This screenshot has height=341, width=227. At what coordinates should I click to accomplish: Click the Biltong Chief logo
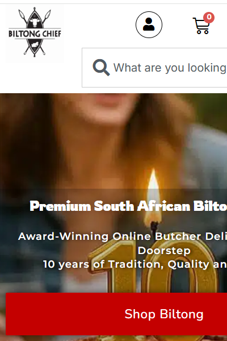click(x=35, y=32)
